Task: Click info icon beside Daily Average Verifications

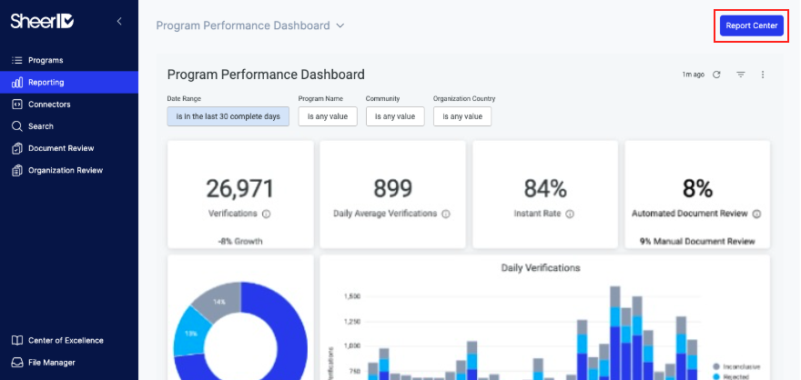Action: (x=446, y=215)
